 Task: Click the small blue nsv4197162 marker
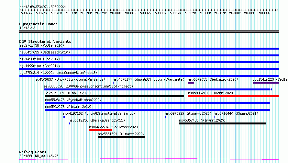(x=64, y=117)
